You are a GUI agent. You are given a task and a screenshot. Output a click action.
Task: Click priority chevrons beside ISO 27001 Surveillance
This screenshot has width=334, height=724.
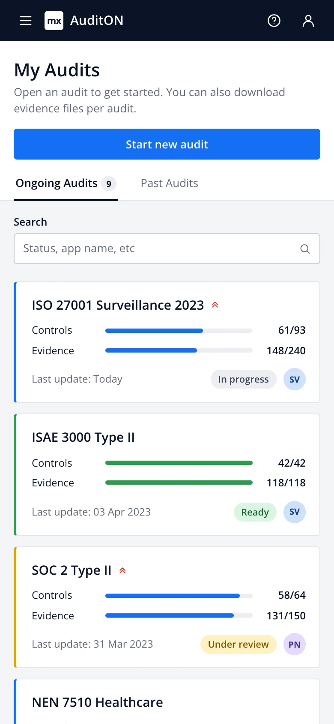pos(215,305)
